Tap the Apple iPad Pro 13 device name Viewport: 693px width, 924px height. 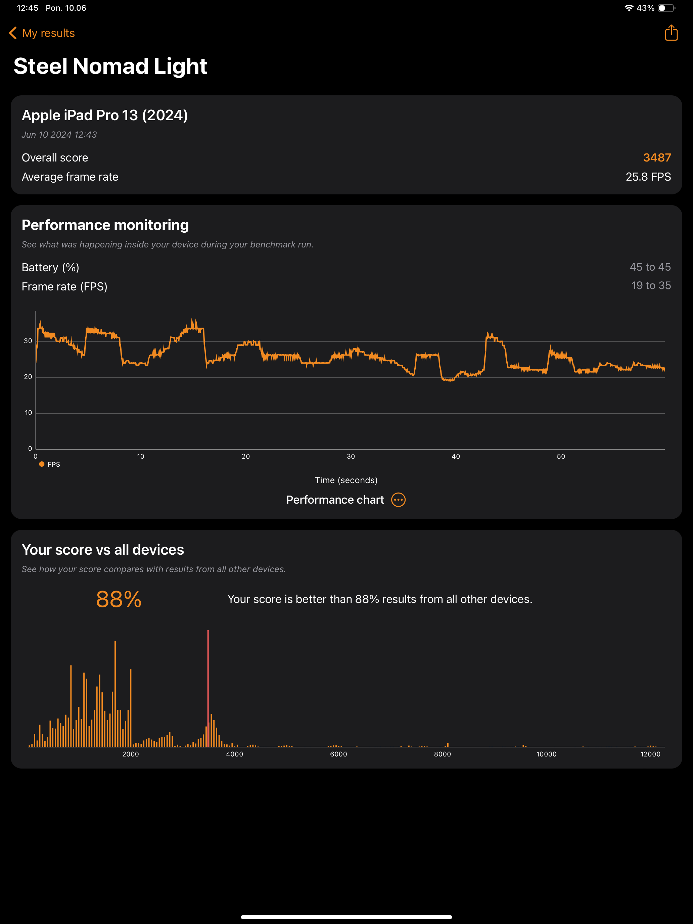[x=104, y=115]
